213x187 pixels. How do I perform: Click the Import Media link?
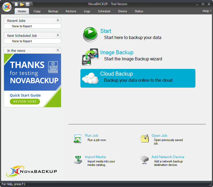[95, 157]
